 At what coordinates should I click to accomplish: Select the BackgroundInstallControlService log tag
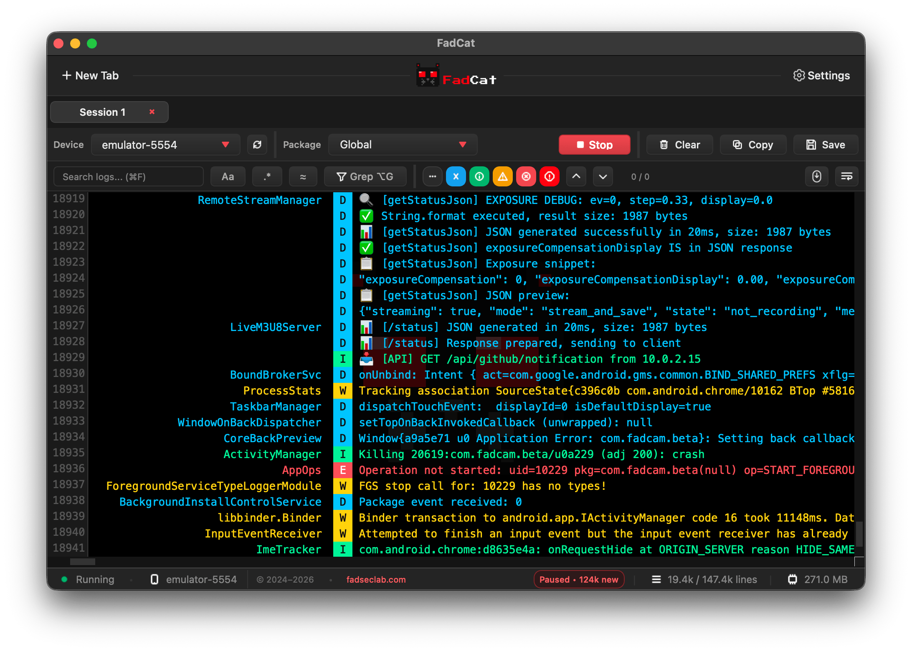tap(220, 502)
